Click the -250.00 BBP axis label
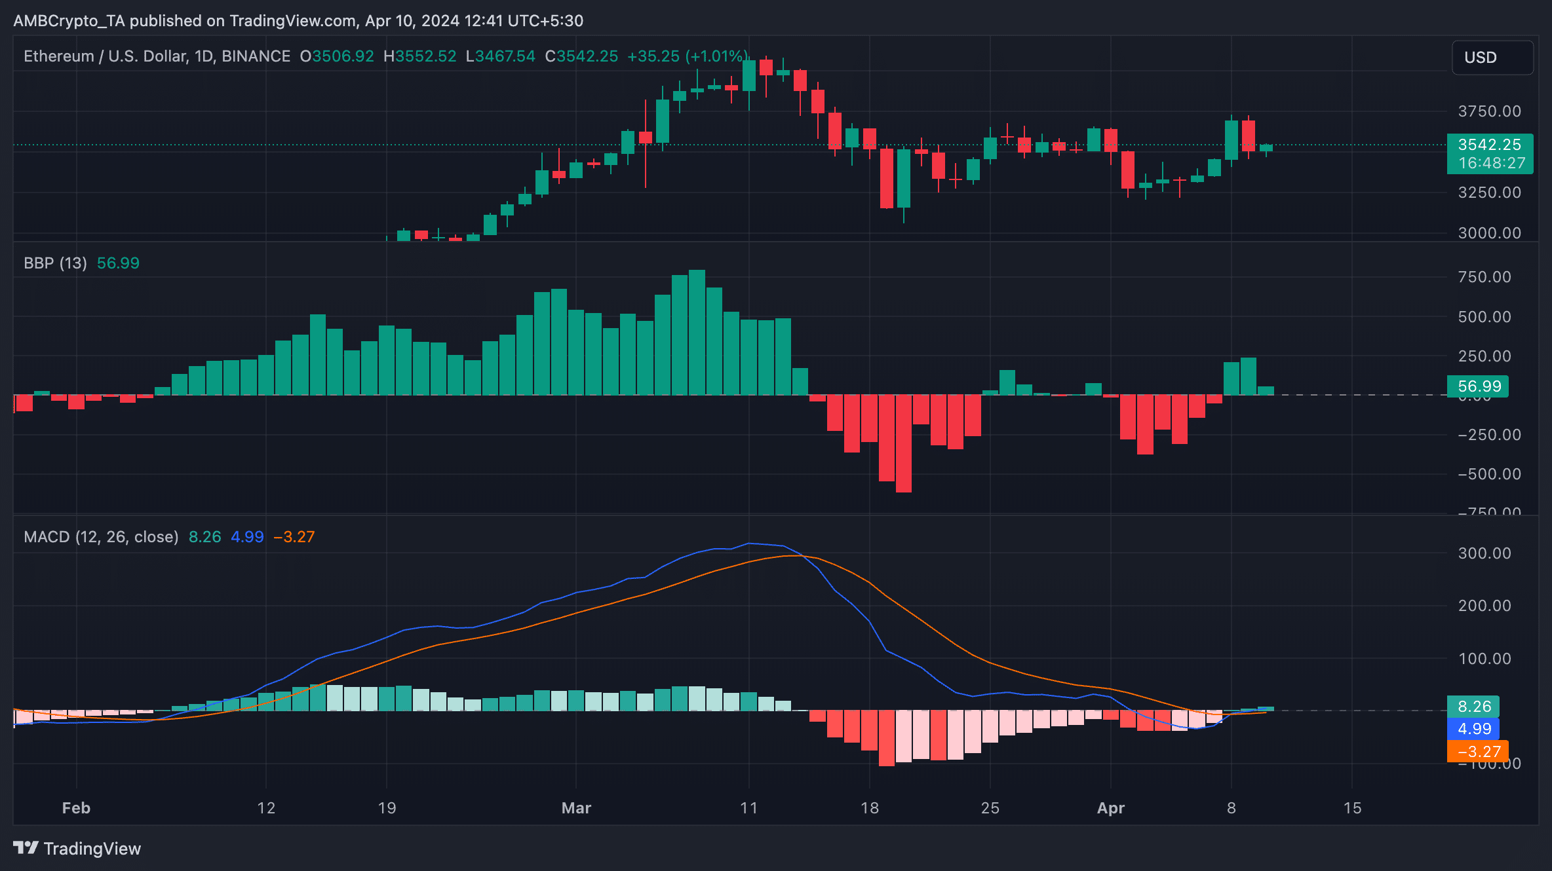This screenshot has height=871, width=1552. (1490, 435)
